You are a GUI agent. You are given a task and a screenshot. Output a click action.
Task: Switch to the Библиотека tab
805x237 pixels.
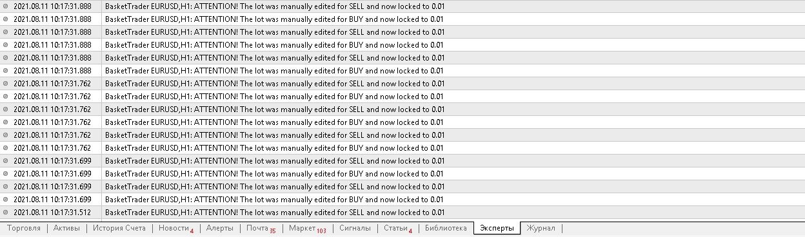445,228
